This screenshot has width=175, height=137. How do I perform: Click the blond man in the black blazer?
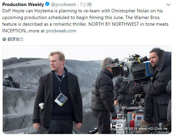(x=58, y=92)
